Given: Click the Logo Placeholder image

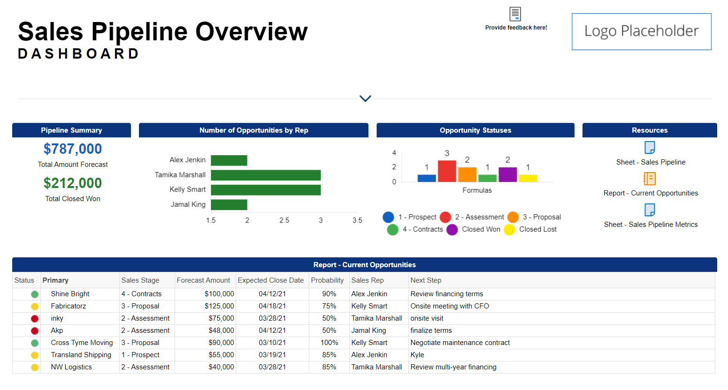Looking at the screenshot, I should pyautogui.click(x=641, y=31).
